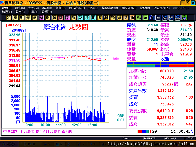Click the Page Down arrow toolbar icon
The image size is (196, 147).
click(x=171, y=18)
